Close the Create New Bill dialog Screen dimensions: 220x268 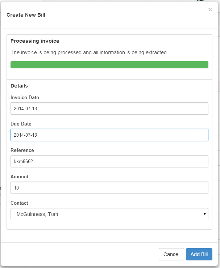click(x=210, y=10)
